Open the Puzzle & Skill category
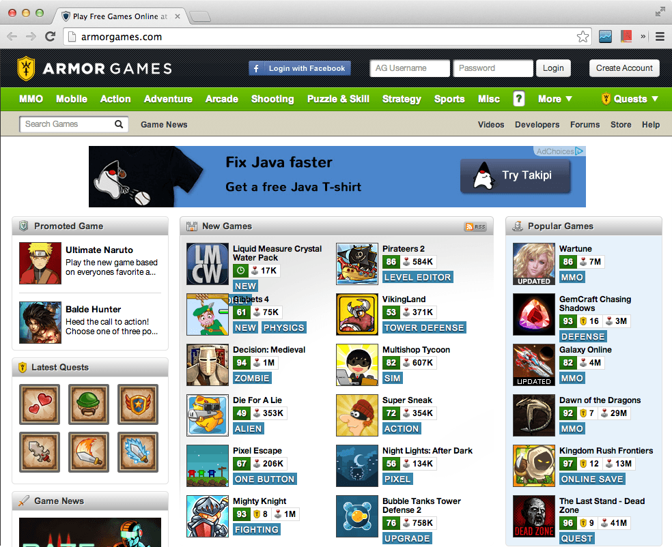The width and height of the screenshot is (672, 547). click(338, 99)
